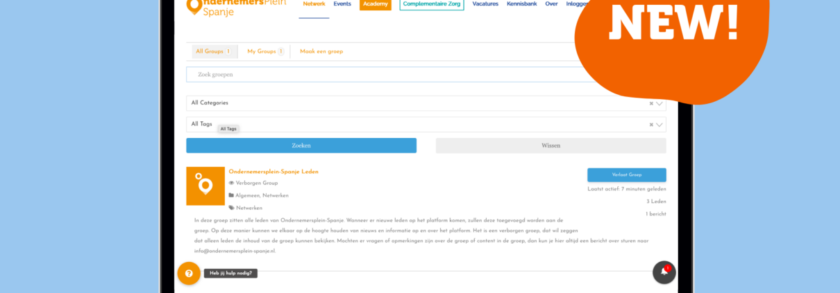
Task: Expand the All Tags chevron arrow
Action: point(660,125)
